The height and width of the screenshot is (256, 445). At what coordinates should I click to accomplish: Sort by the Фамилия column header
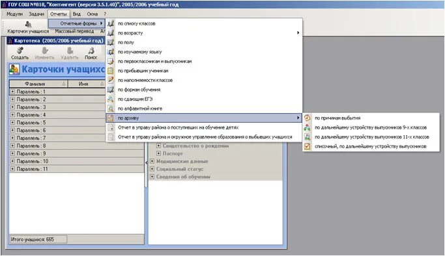click(38, 84)
